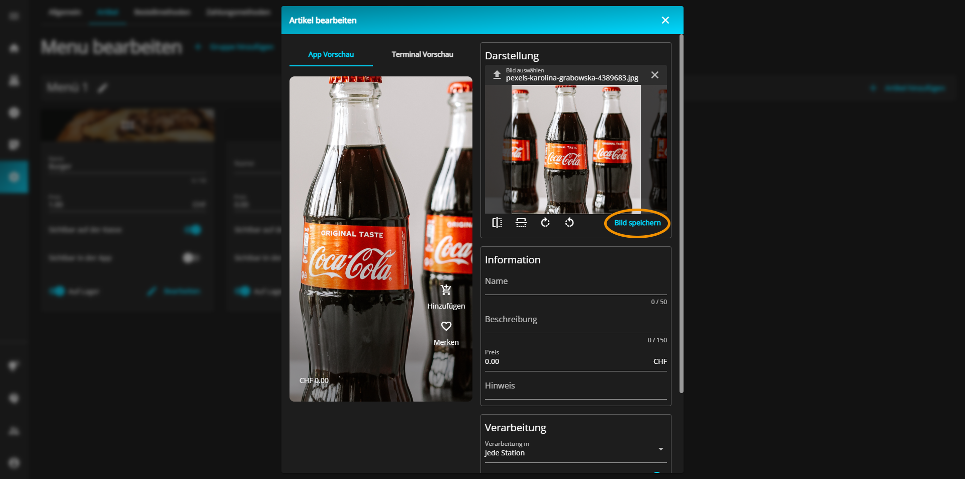The width and height of the screenshot is (965, 479).
Task: Toggle the enabled visibility switch on first background card
Action: click(192, 230)
